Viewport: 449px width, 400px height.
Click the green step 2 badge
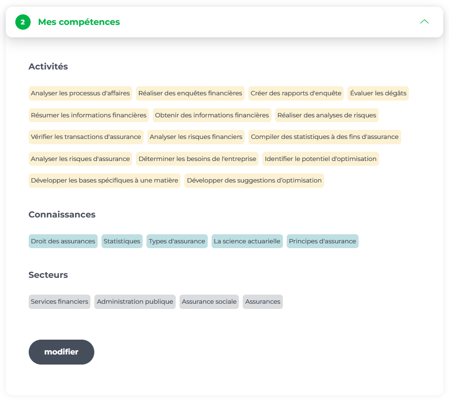(22, 22)
